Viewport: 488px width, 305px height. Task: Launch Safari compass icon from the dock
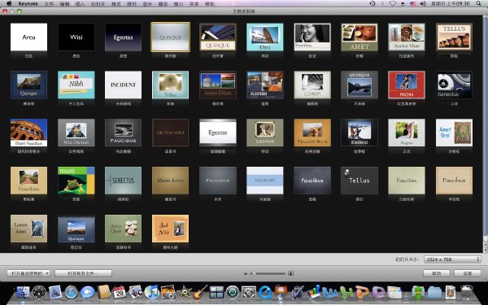point(71,292)
